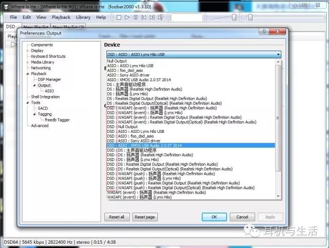The width and height of the screenshot is (329, 248).
Task: Open DSP Manager preferences page
Action: pos(49,79)
